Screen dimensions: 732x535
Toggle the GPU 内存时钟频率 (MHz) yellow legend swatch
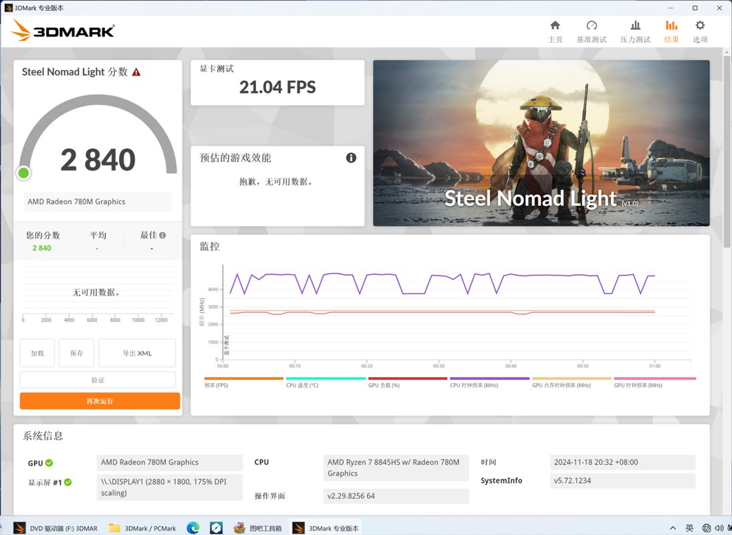(572, 379)
